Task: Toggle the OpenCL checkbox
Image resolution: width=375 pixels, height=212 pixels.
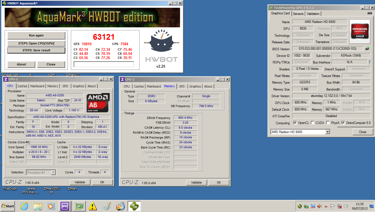Action: click(295, 123)
